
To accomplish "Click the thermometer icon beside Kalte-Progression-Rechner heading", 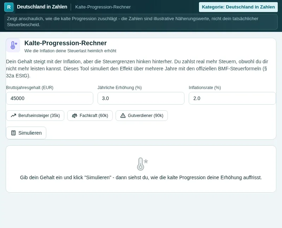I will point(13,45).
